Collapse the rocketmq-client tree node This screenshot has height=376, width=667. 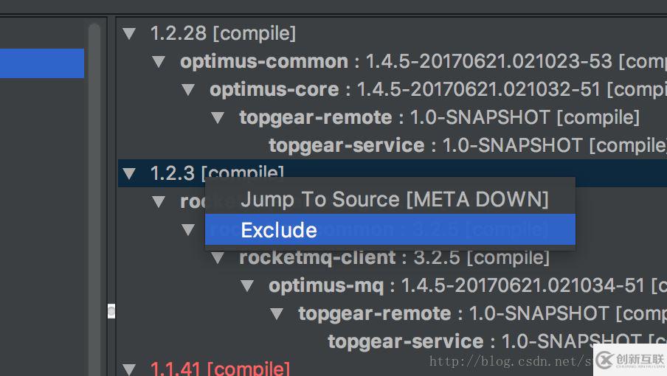coord(218,257)
